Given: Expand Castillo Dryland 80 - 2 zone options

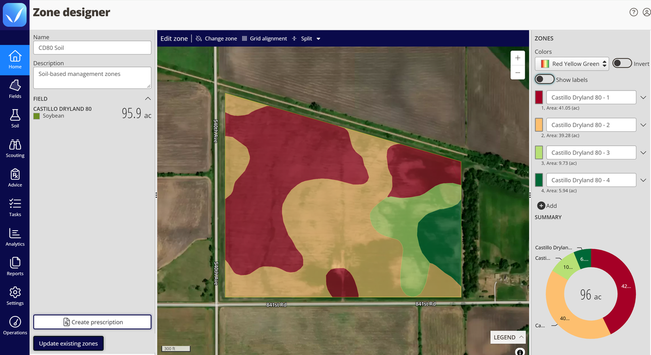Looking at the screenshot, I should click(643, 125).
